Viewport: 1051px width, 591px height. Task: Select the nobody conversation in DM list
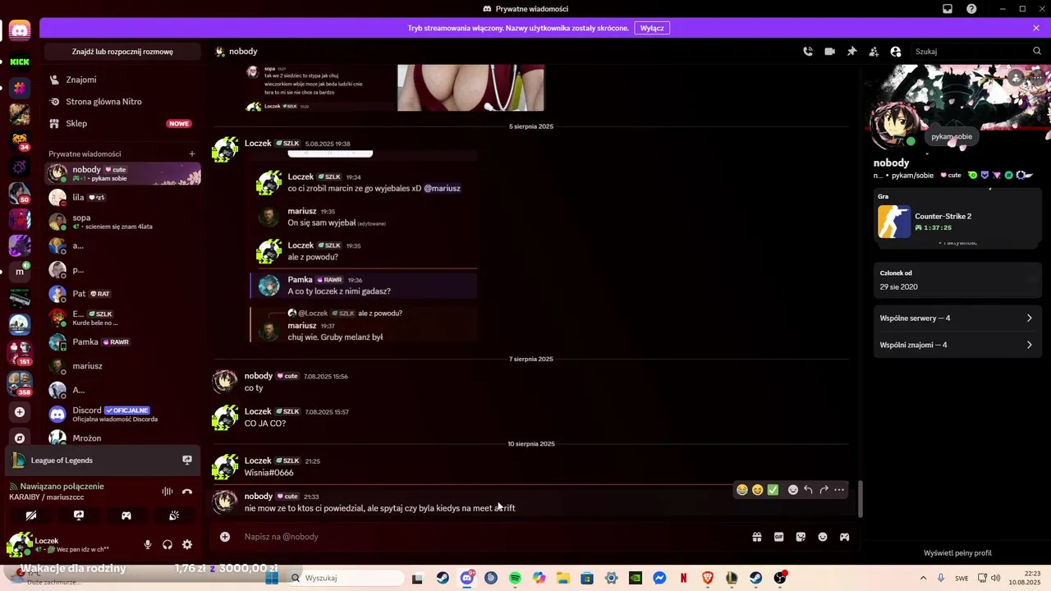[122, 173]
